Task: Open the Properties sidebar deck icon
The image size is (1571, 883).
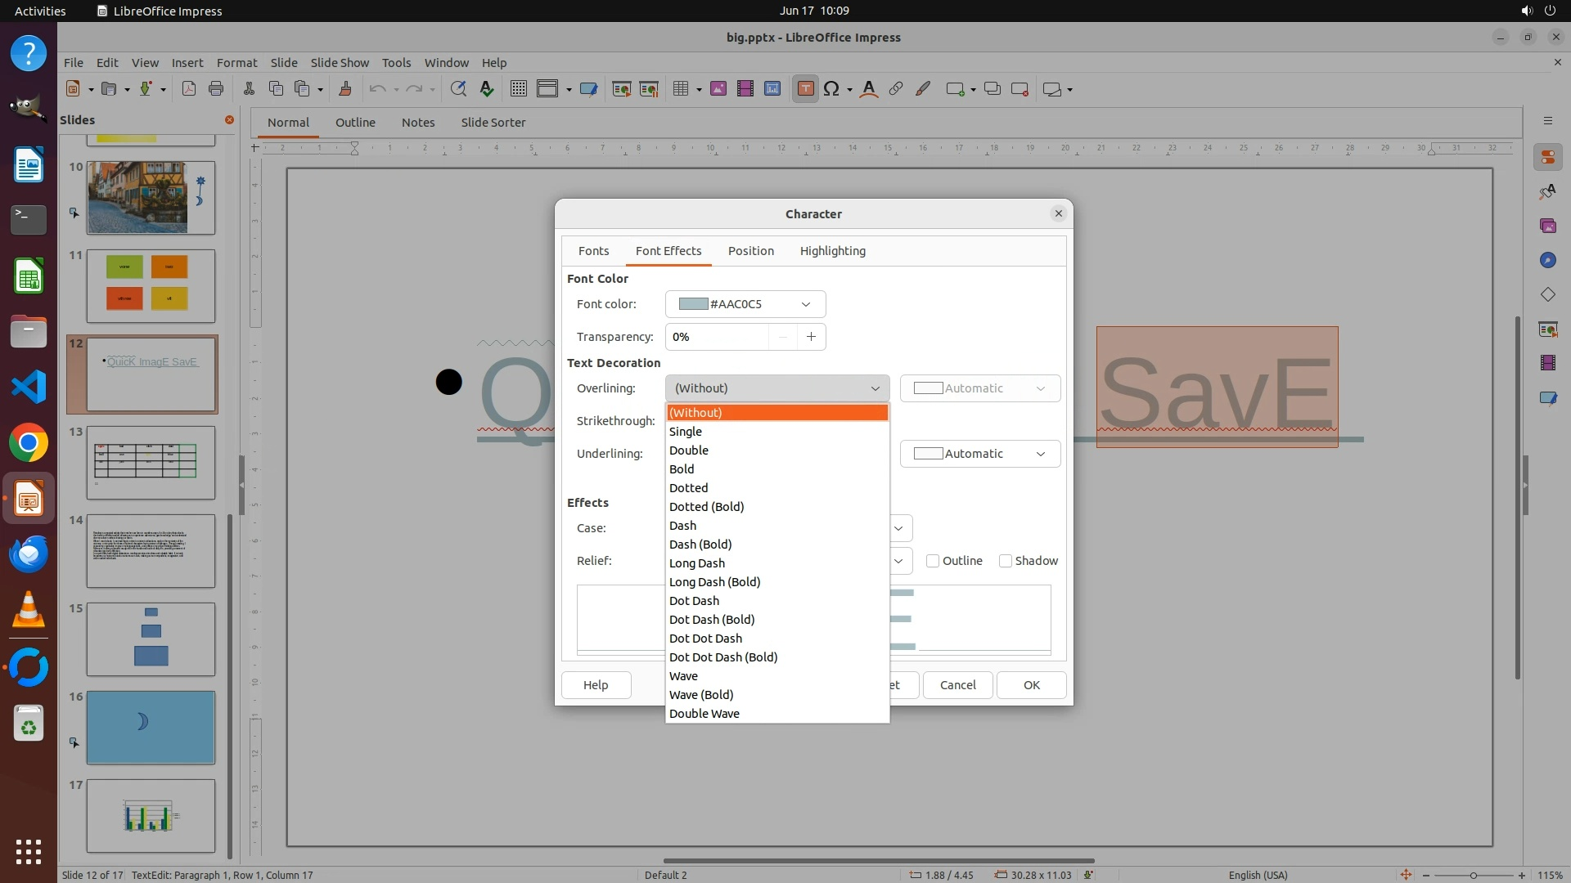Action: pos(1547,157)
